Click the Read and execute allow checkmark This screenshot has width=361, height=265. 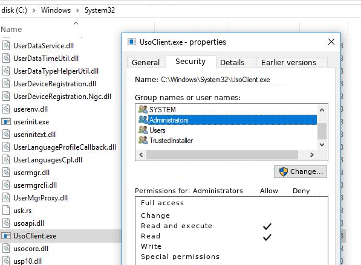tap(267, 226)
